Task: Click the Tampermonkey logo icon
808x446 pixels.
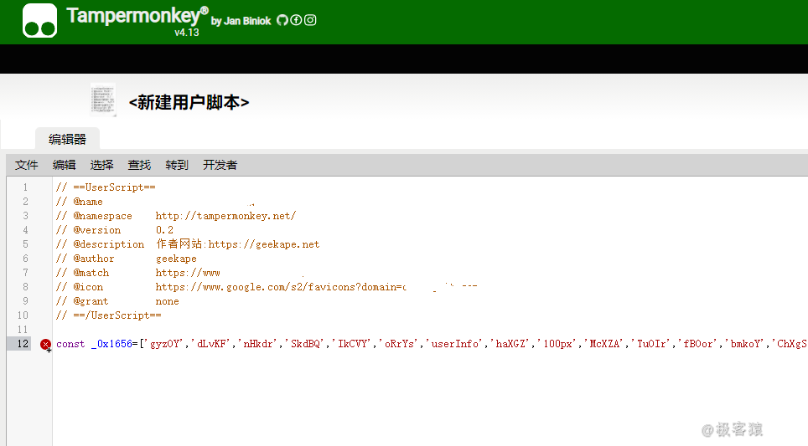Action: point(39,21)
